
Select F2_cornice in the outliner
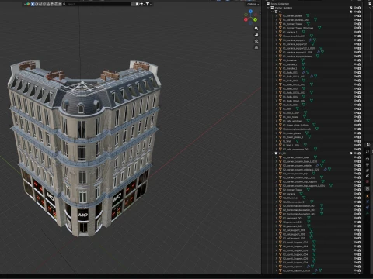point(289,194)
